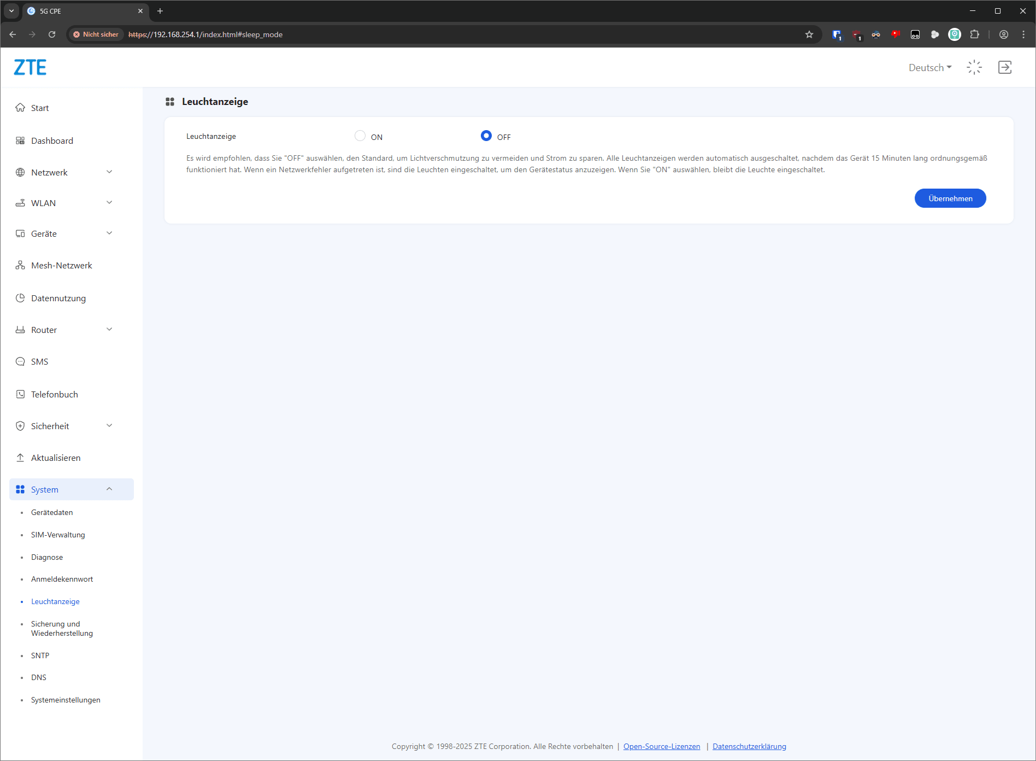1036x761 pixels.
Task: Click the loading spinner icon in header
Action: point(974,67)
